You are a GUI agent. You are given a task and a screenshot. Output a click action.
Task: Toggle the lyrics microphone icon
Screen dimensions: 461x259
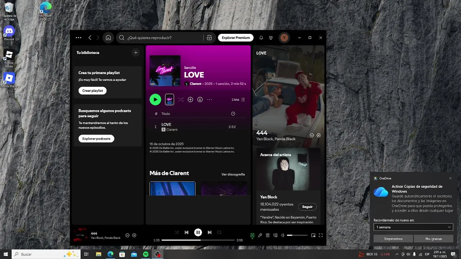tap(260, 235)
